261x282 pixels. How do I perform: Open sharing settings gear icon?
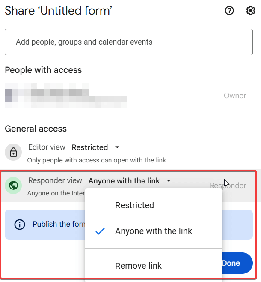coord(251,11)
